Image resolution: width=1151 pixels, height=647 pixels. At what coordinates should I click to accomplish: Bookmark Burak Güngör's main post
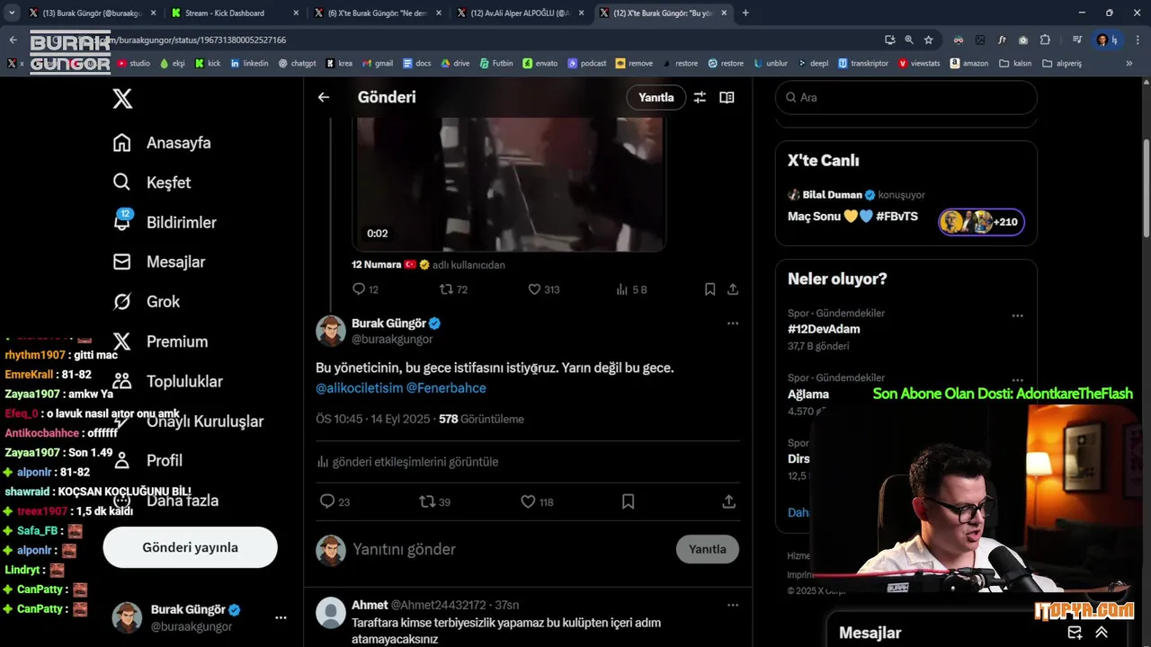coord(629,501)
